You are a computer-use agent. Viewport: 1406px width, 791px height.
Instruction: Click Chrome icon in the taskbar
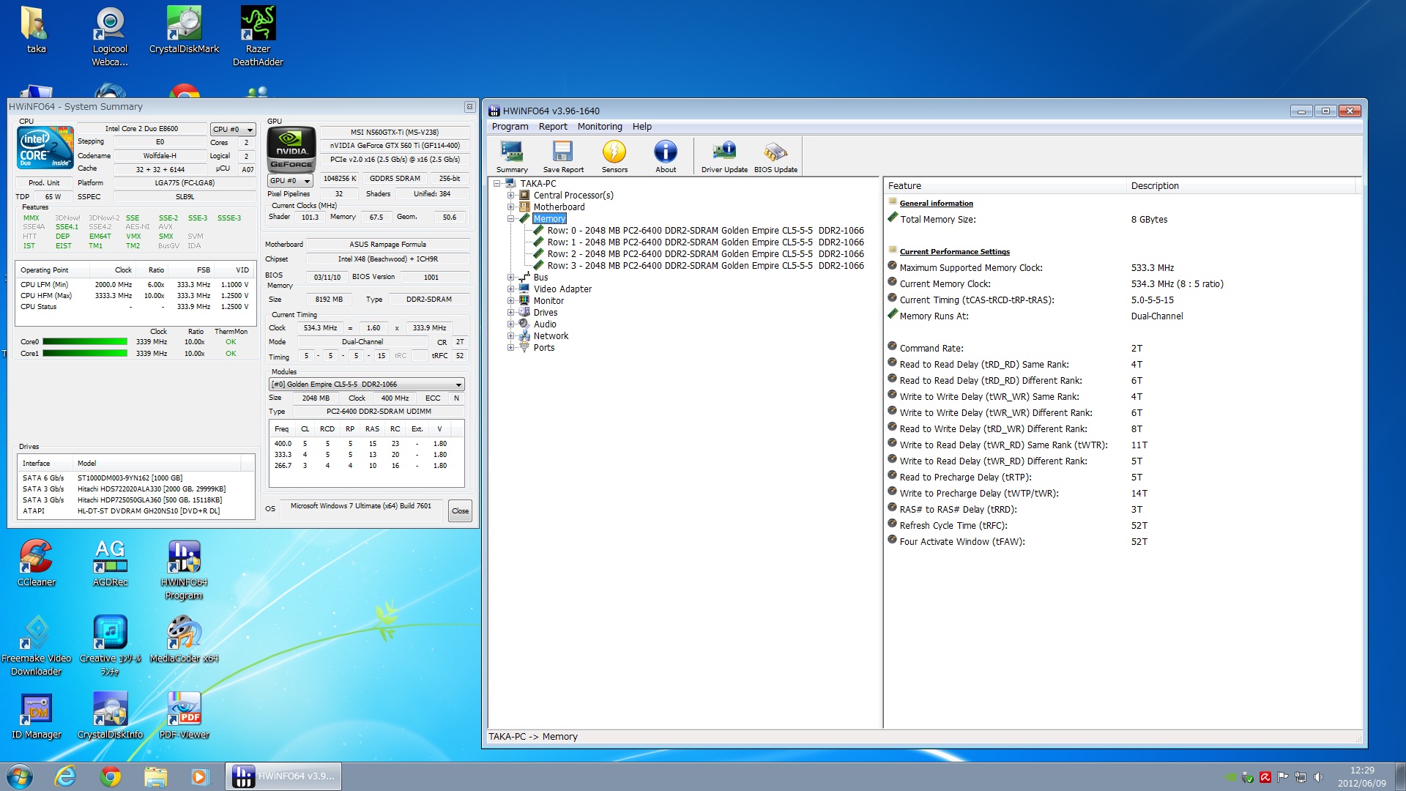[x=111, y=776]
